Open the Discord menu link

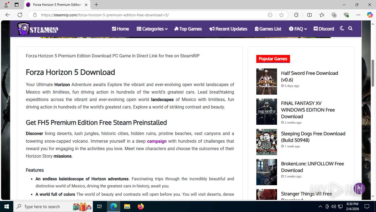pyautogui.click(x=324, y=29)
